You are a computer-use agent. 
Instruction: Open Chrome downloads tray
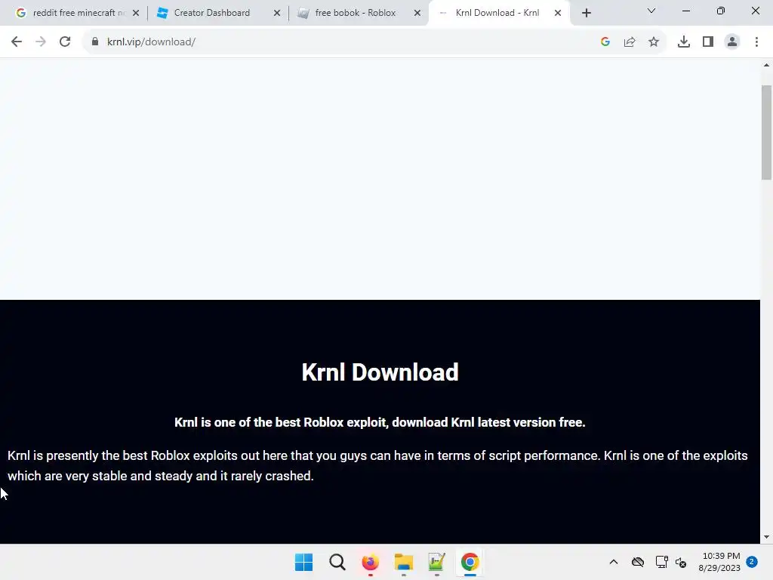[x=684, y=42]
